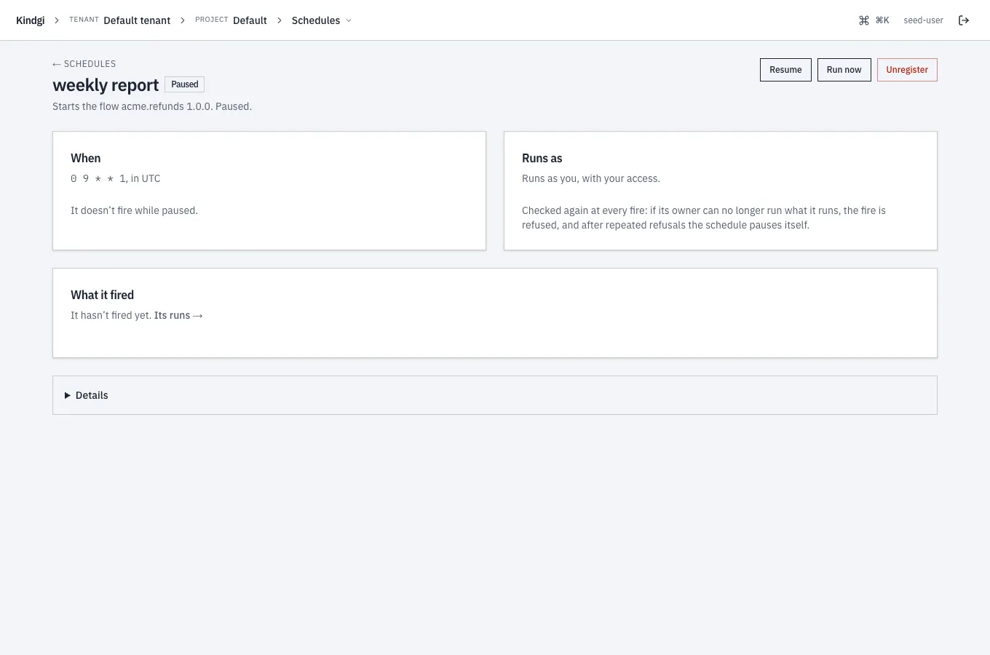990x655 pixels.
Task: Open the command palette ⌘K shortcut
Action: click(874, 20)
